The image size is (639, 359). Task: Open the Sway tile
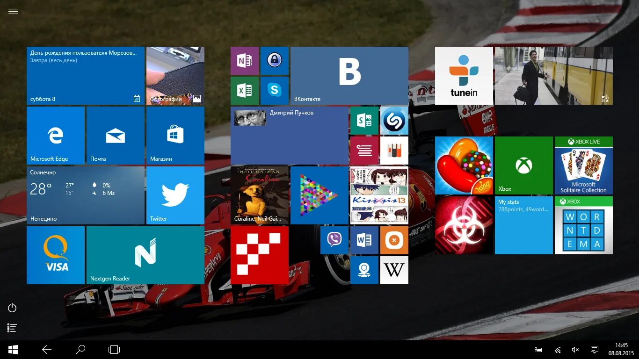(x=364, y=121)
